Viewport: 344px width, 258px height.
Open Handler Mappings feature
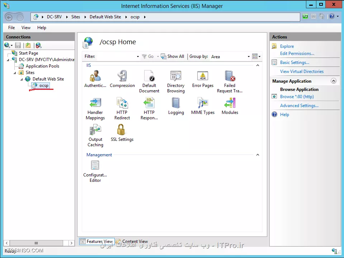[95, 109]
